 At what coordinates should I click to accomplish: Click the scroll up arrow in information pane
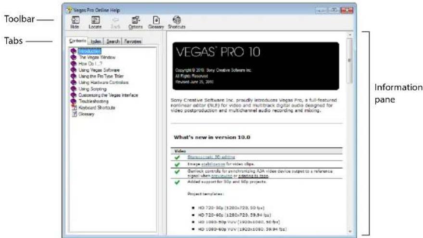[x=350, y=35]
